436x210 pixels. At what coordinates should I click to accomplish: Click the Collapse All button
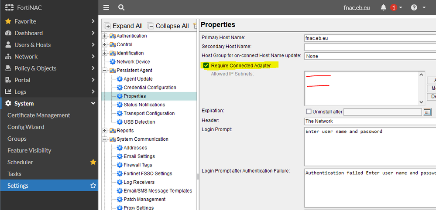(x=168, y=26)
